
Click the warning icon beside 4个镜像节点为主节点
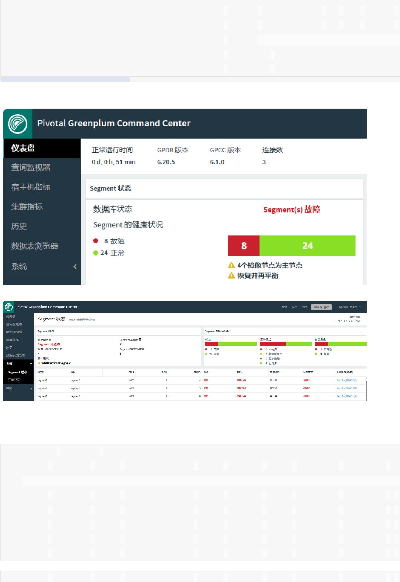231,265
